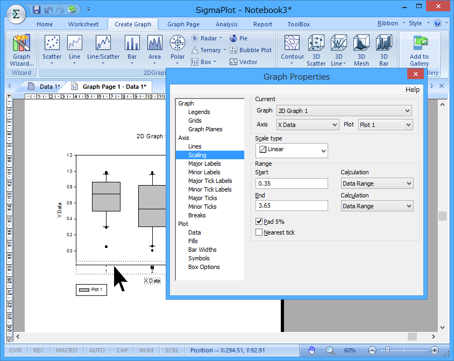This screenshot has height=361, width=454.
Task: Close the document tab area with X
Action: click(442, 86)
